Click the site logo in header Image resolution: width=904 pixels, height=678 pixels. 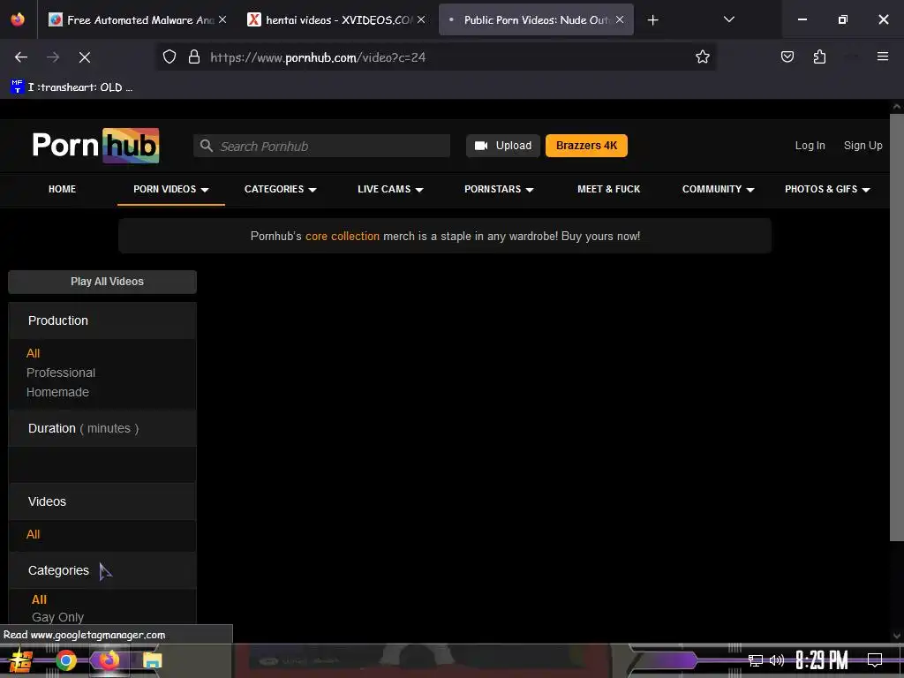point(95,146)
